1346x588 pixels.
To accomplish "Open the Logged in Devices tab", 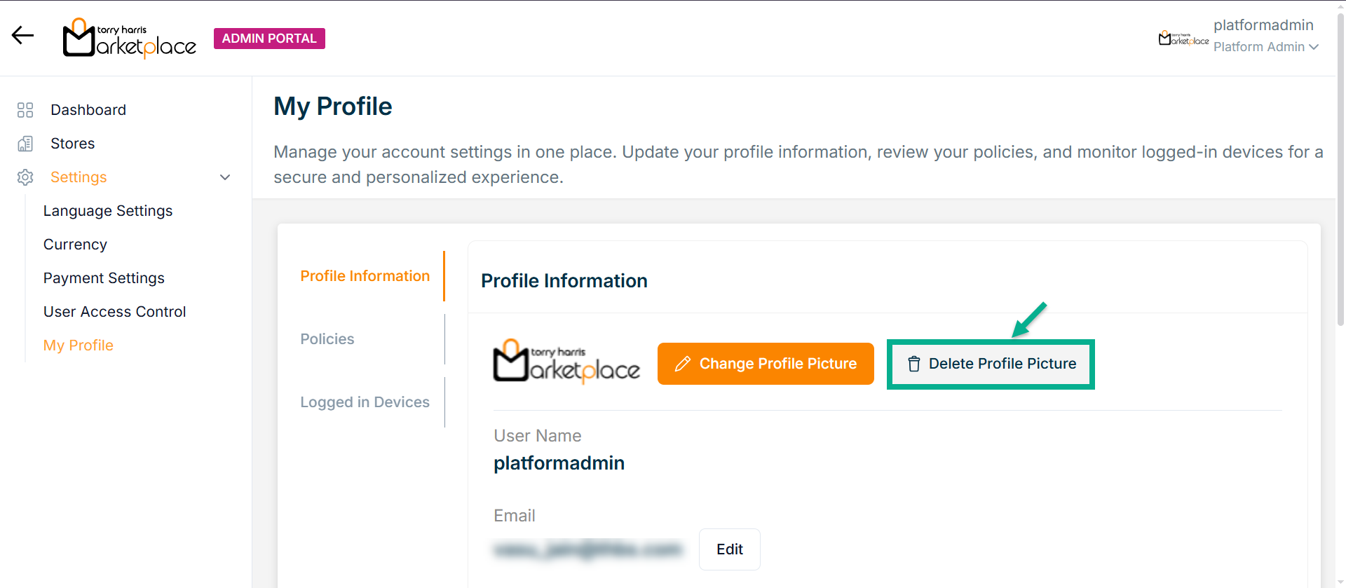I will tap(365, 402).
